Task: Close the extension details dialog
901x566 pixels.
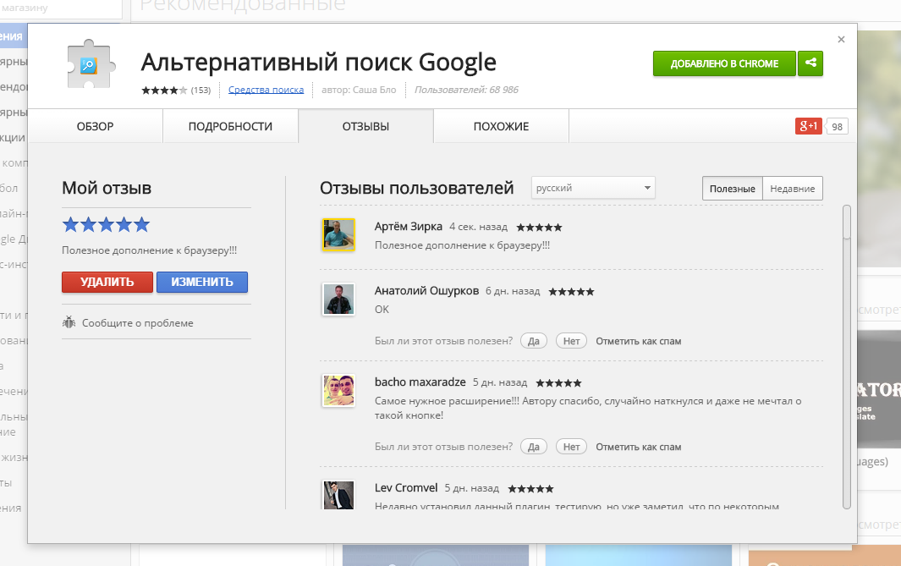Action: point(841,39)
